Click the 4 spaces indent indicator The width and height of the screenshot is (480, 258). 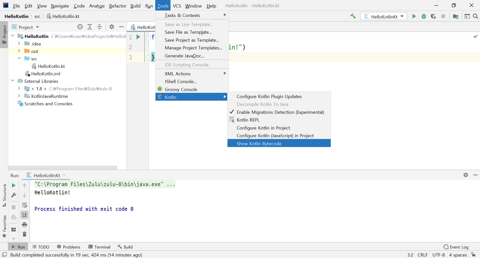coord(458,255)
